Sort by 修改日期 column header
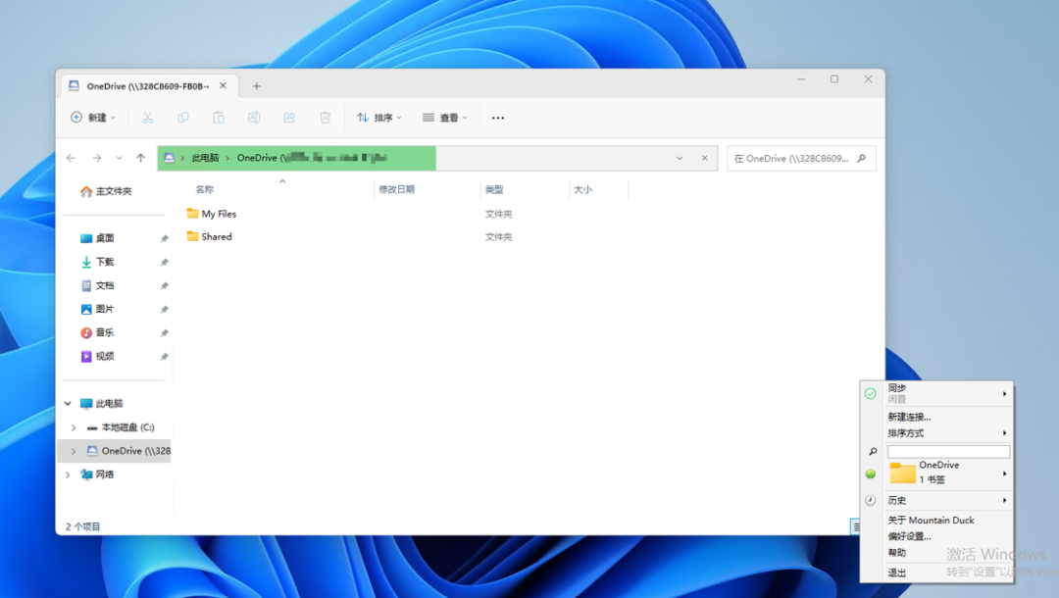Screen dimensions: 1059x598 coord(396,189)
